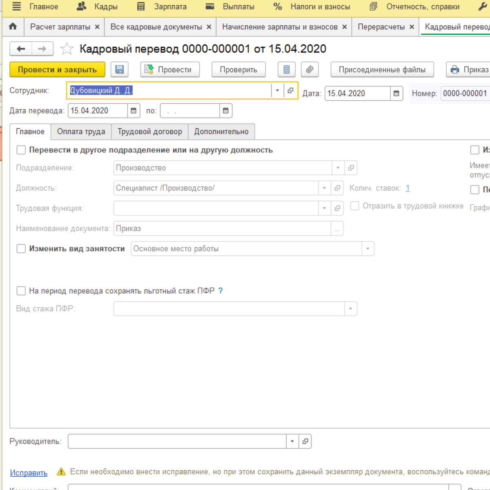The width and height of the screenshot is (490, 490).
Task: Open Сотрудник record via open icon
Action: point(290,90)
